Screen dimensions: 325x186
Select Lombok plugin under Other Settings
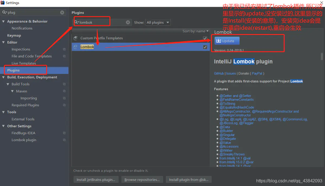pyautogui.click(x=24, y=140)
